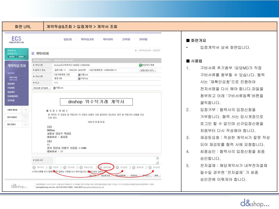Click the 계약완료 step icon
The image size is (279, 209).
point(150,168)
